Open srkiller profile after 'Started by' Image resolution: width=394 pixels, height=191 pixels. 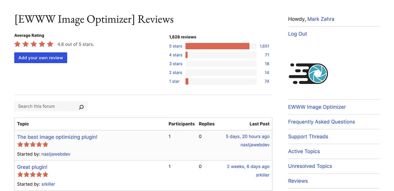(x=48, y=184)
